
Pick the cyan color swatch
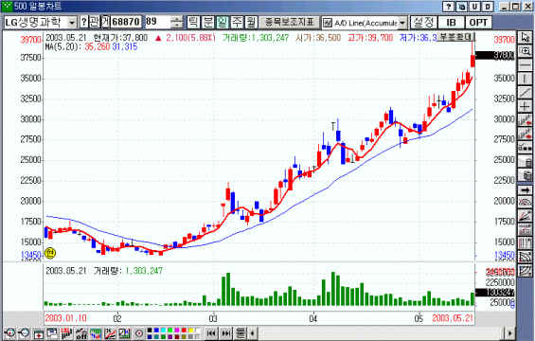163,330
